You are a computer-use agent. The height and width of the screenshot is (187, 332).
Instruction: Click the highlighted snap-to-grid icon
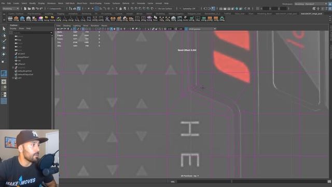point(96,9)
